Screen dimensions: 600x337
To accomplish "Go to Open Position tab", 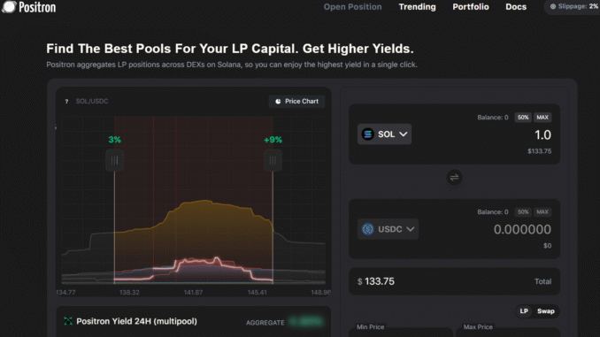I will (353, 7).
